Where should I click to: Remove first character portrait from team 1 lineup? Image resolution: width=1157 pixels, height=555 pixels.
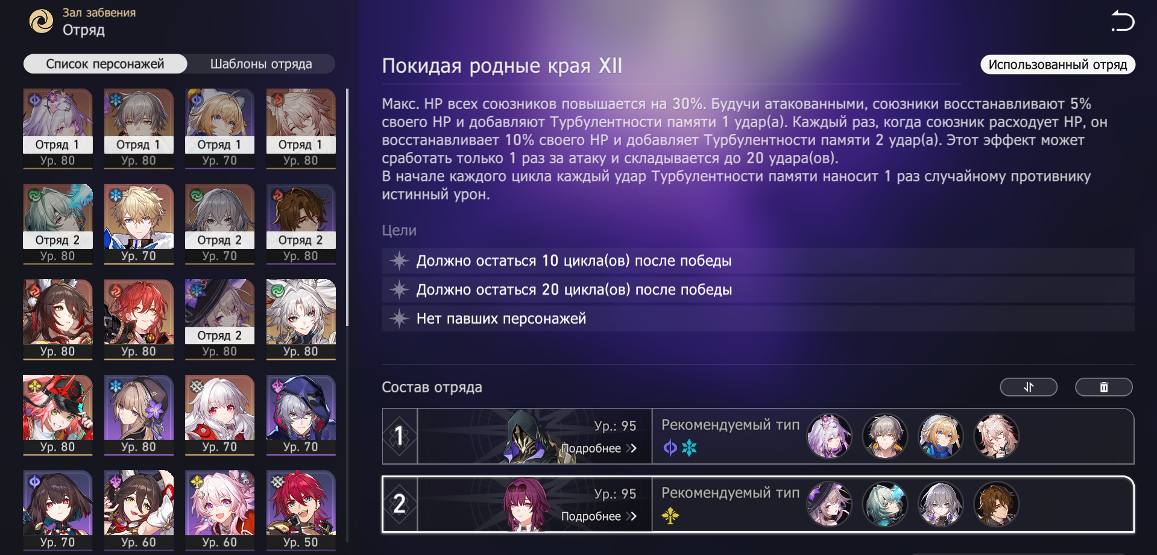(829, 436)
